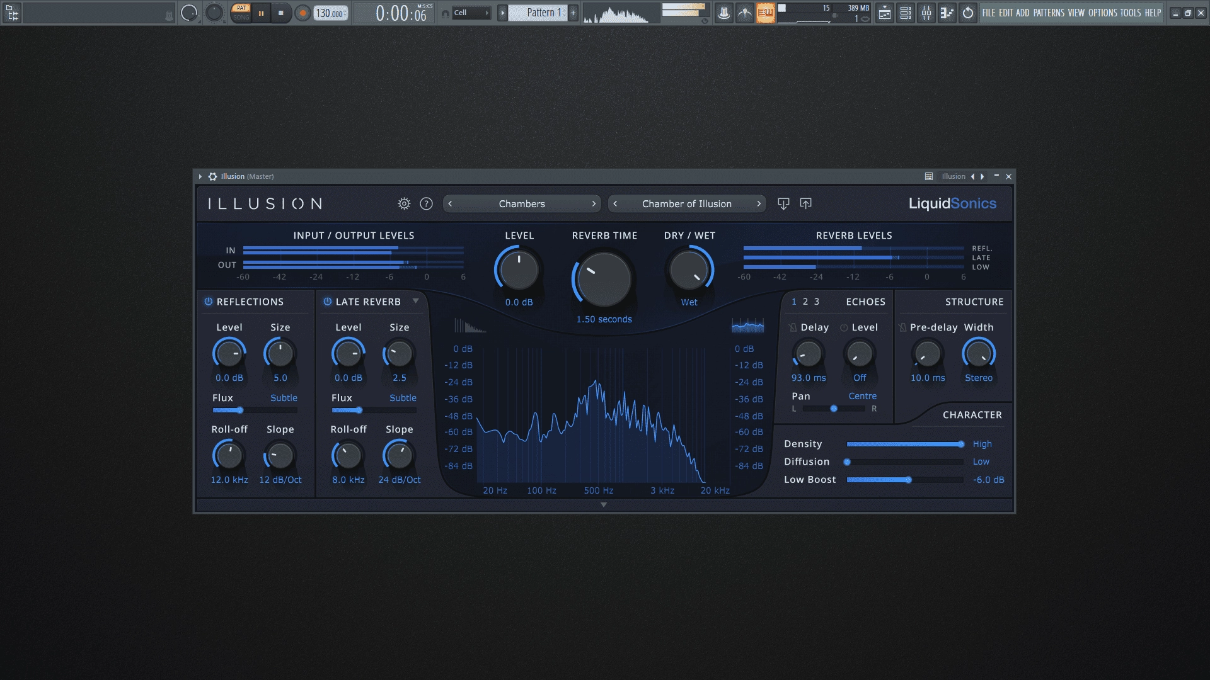Switch to SONG mode
1210x680 pixels.
coord(241,17)
